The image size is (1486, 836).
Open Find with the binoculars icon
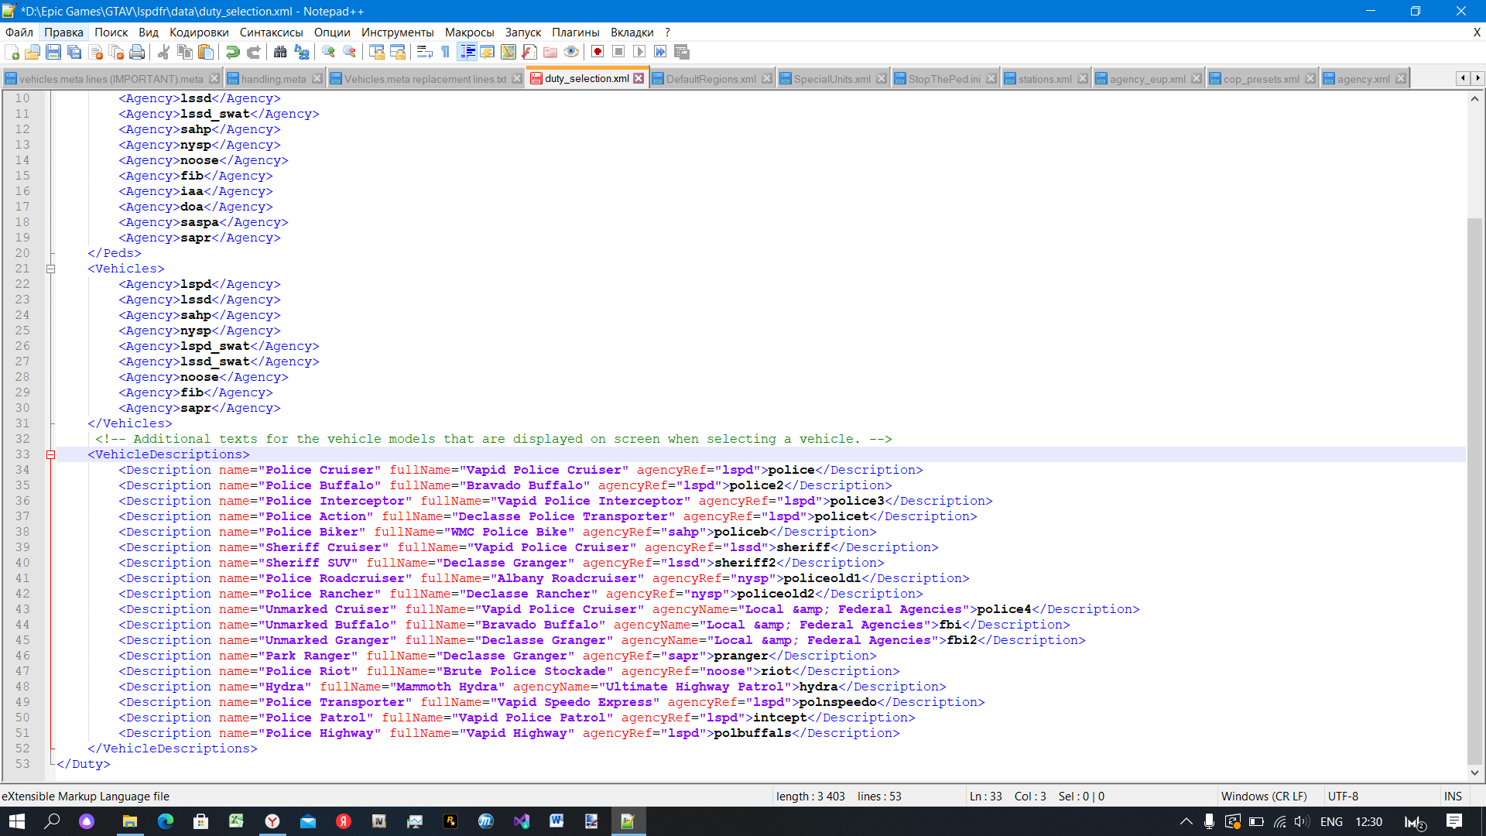280,52
